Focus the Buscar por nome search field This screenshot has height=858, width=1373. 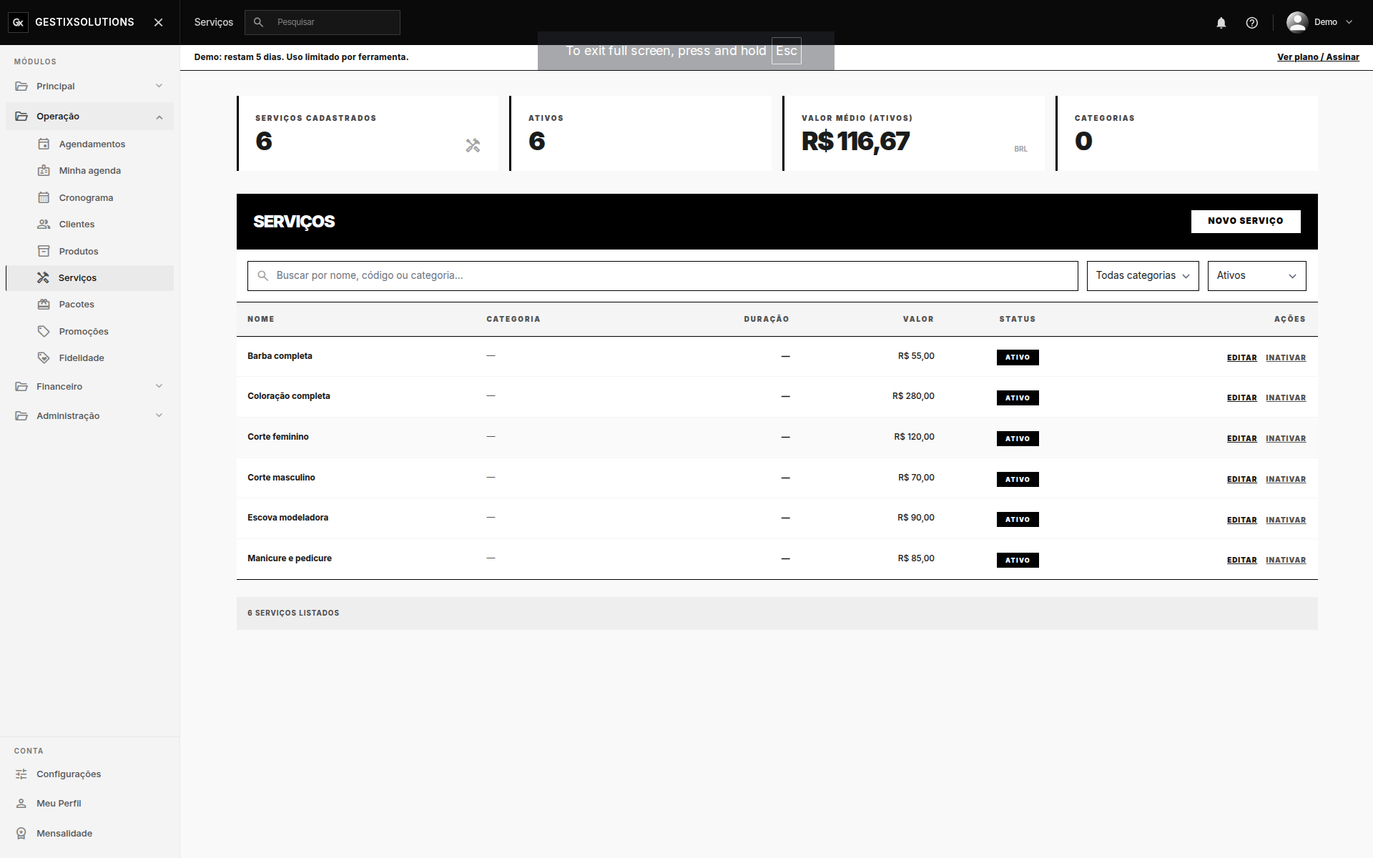click(x=662, y=276)
